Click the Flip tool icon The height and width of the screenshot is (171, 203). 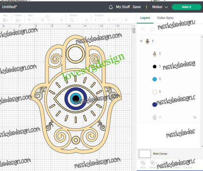click(x=4, y=20)
